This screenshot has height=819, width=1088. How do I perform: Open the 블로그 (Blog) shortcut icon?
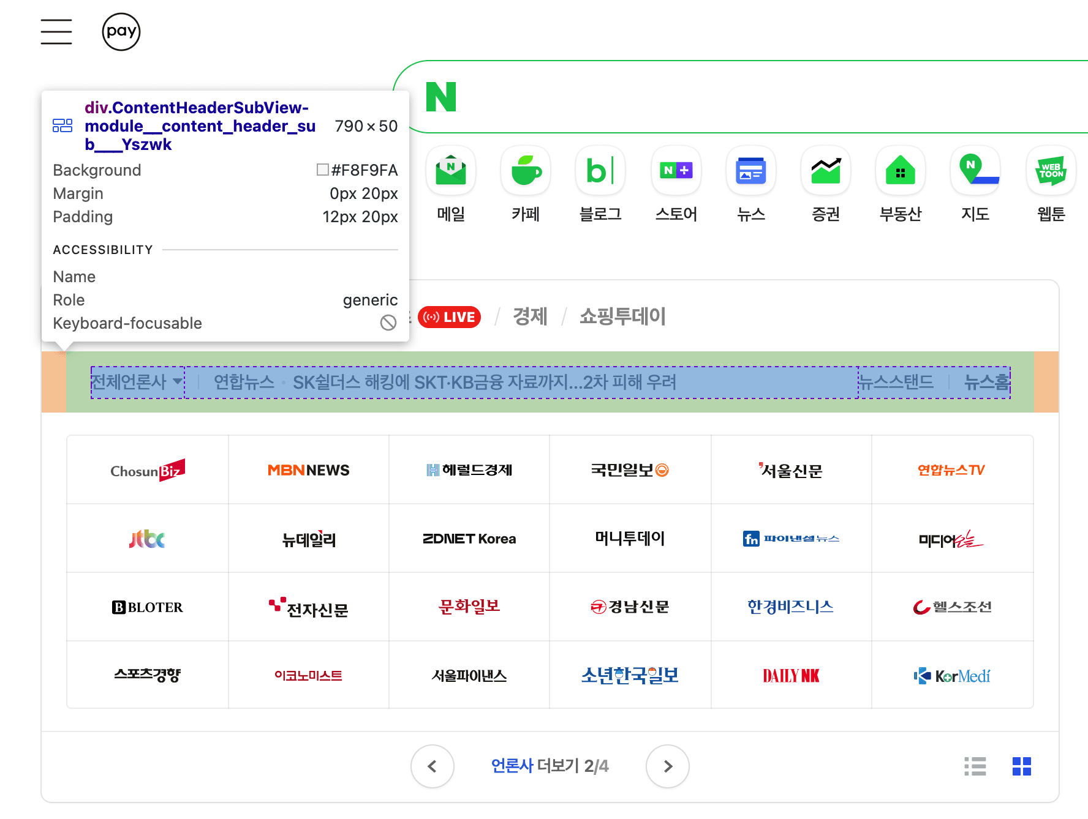click(600, 170)
